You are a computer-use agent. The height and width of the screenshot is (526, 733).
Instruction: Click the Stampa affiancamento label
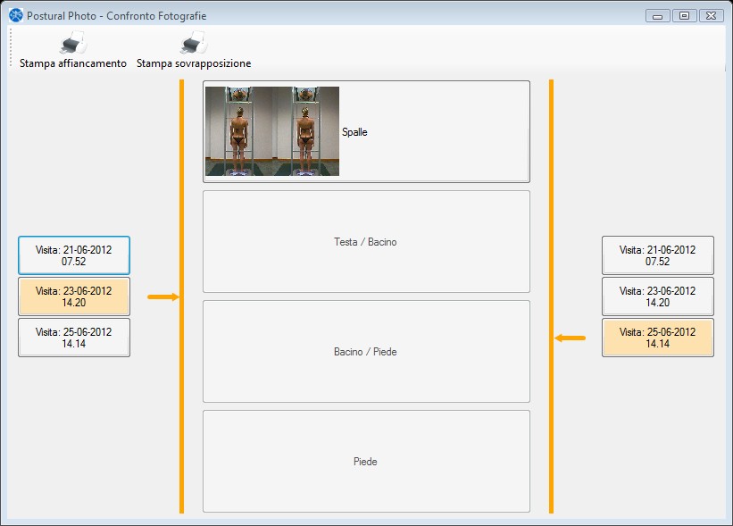73,63
